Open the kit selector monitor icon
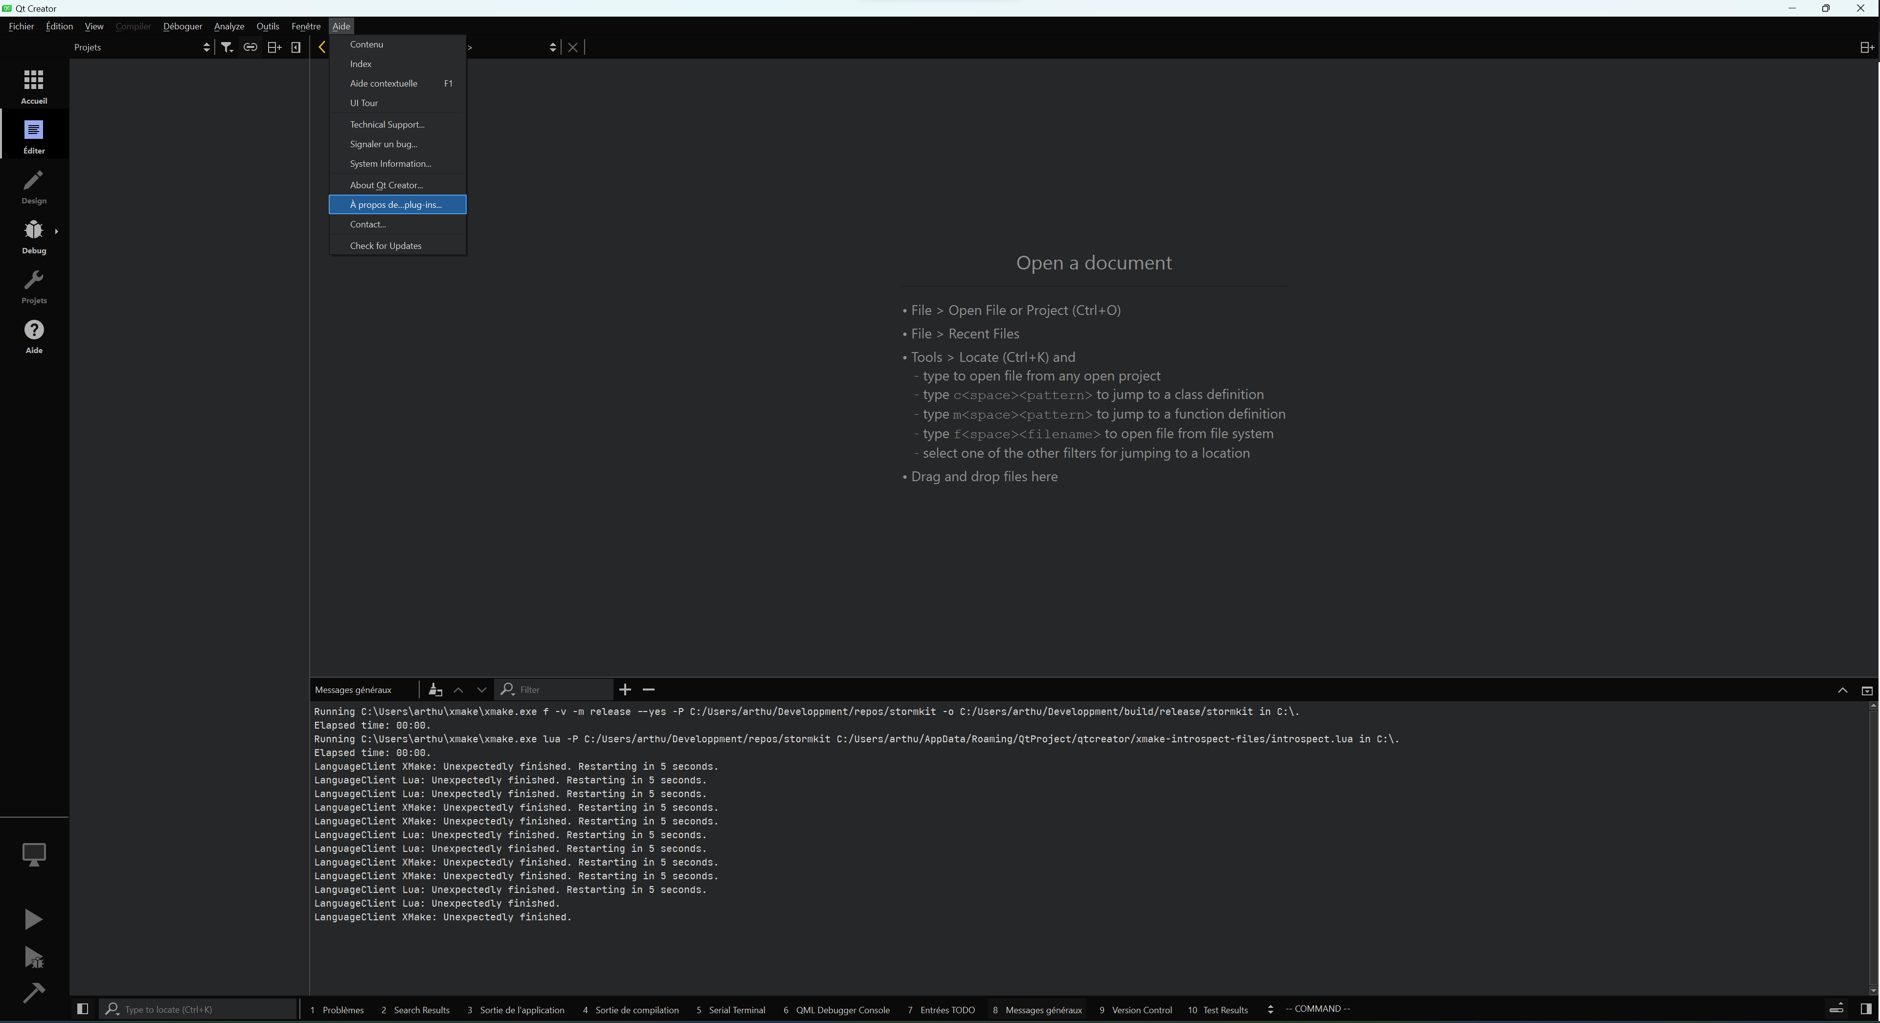 [34, 854]
